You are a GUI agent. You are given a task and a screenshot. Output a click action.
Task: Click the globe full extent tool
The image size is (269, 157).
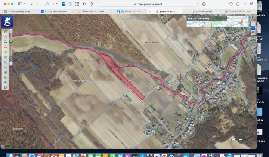(5, 72)
